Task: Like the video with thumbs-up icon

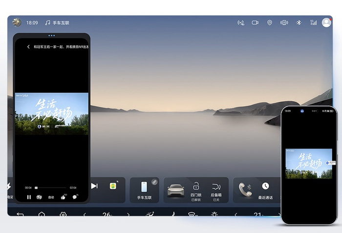Action: [x=63, y=197]
